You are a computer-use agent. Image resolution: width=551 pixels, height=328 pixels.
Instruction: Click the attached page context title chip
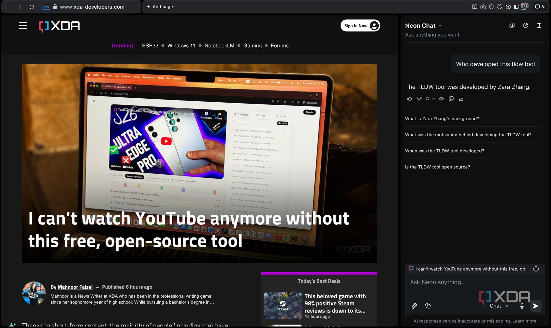pyautogui.click(x=469, y=269)
